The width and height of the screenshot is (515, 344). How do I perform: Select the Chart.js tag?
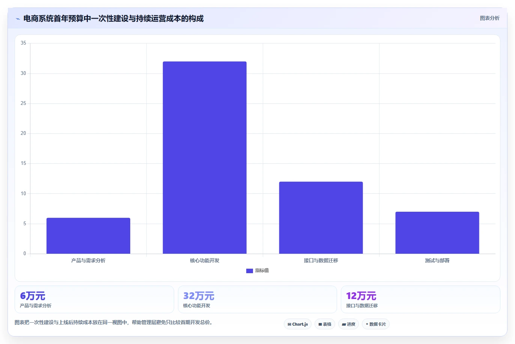298,324
